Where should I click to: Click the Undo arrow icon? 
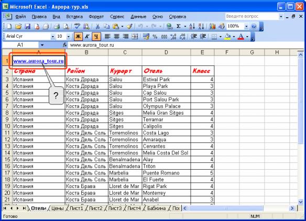click(140, 26)
